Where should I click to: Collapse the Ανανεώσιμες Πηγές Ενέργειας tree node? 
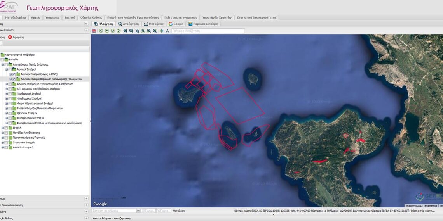3,64
